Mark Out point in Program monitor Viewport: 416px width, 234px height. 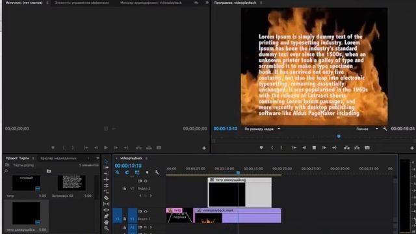click(281, 148)
